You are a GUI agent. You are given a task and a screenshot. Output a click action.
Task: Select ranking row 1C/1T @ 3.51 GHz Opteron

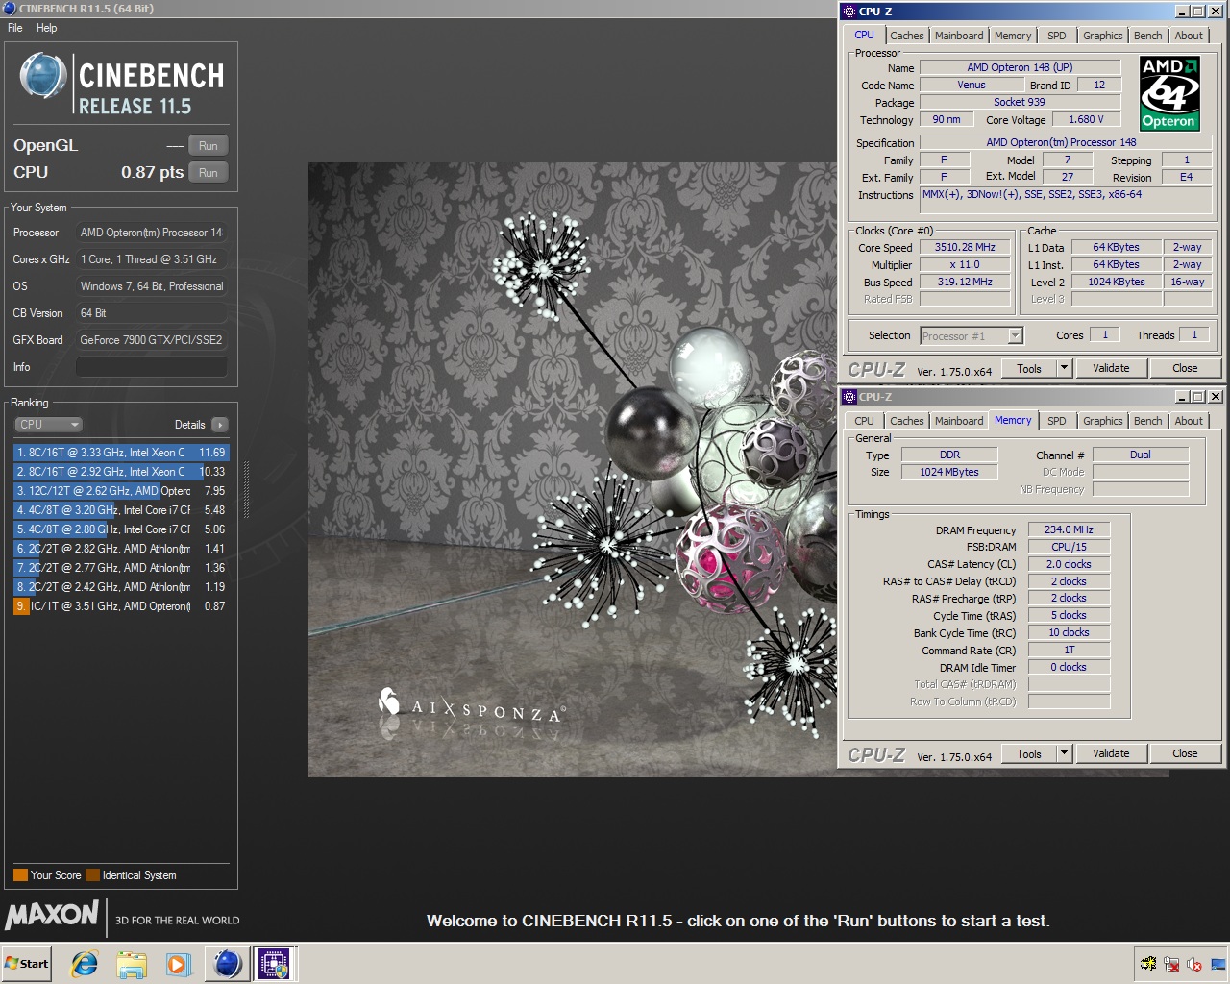tap(121, 606)
